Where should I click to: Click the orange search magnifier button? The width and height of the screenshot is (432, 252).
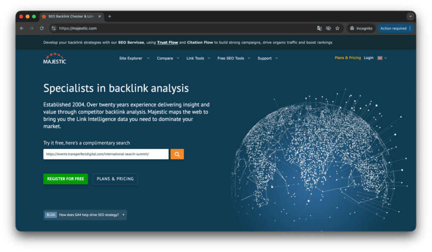click(x=177, y=154)
